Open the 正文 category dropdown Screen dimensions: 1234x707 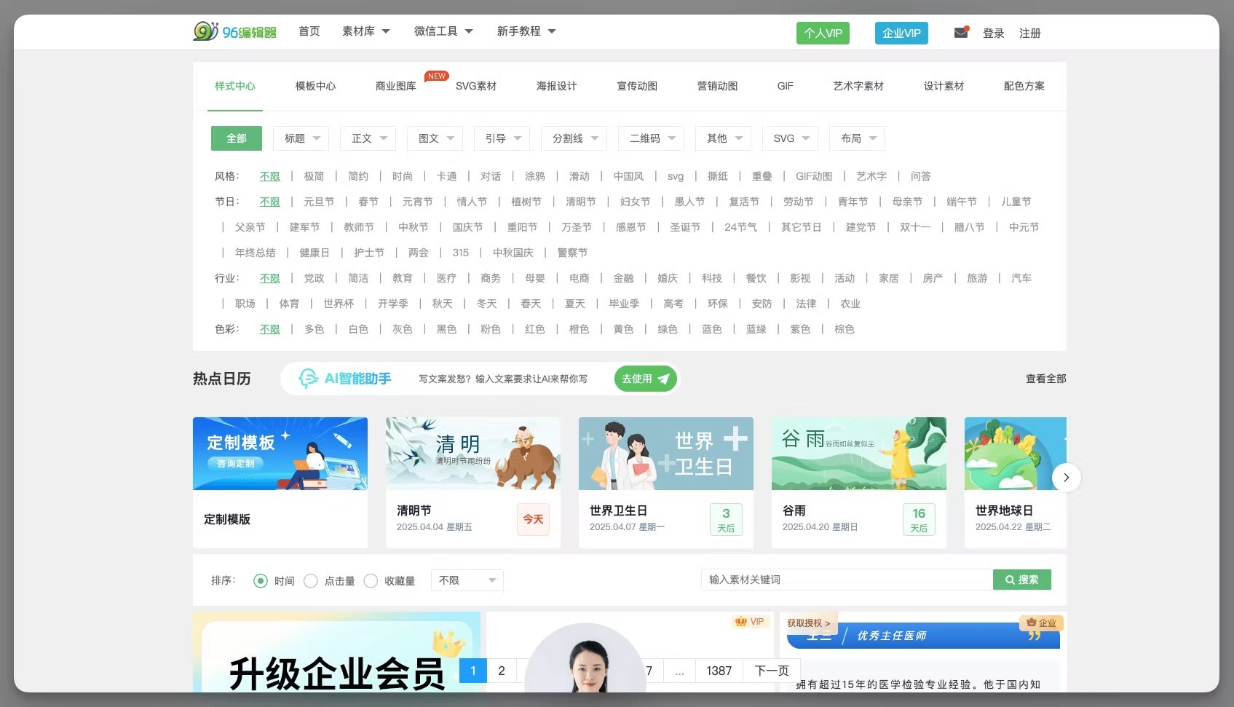coord(368,138)
